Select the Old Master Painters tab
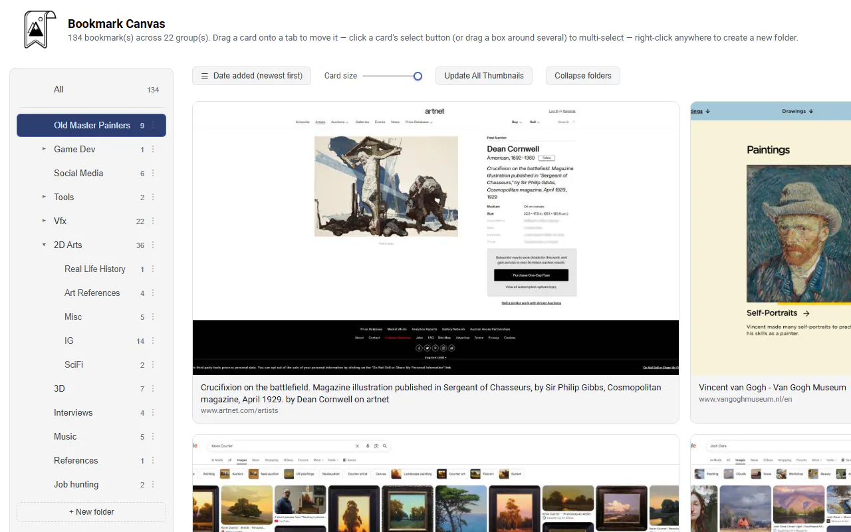This screenshot has width=851, height=532. click(x=91, y=125)
